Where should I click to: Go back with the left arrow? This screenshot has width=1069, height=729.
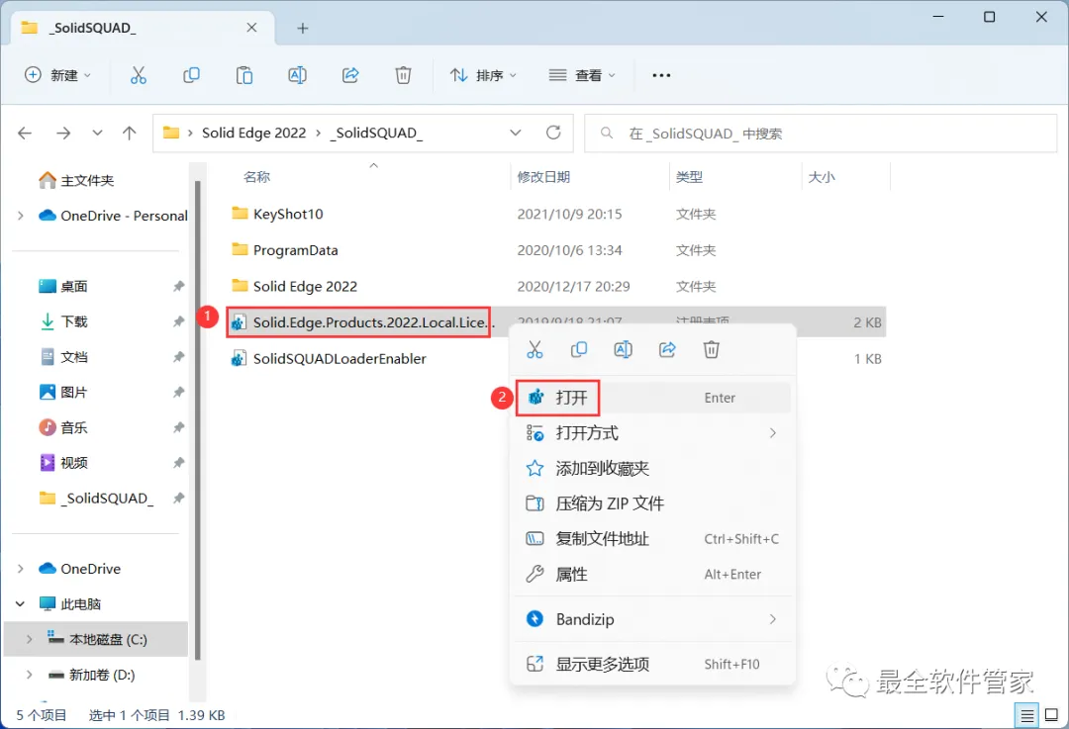pyautogui.click(x=25, y=133)
